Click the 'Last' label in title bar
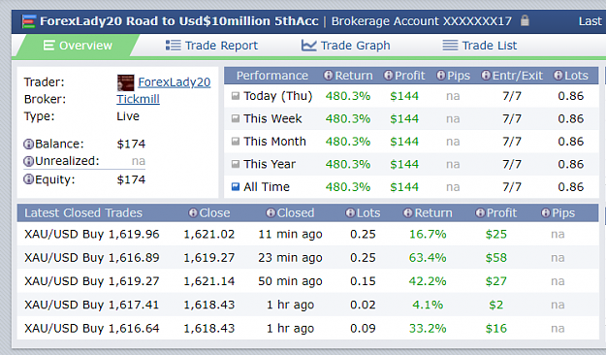The image size is (606, 355). pos(590,21)
